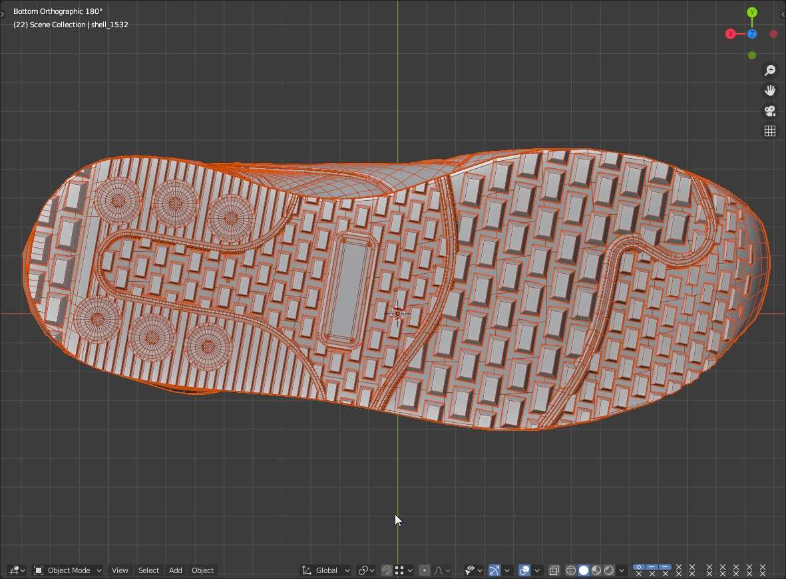This screenshot has height=579, width=786.
Task: Toggle the camera view icon
Action: coord(770,111)
